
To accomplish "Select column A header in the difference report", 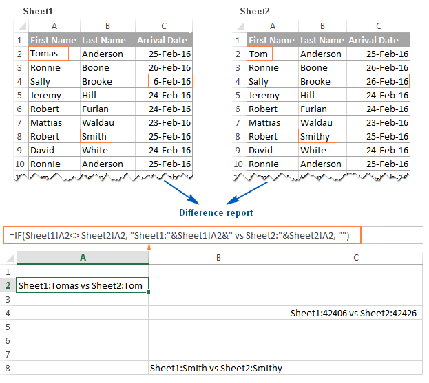I will 83,257.
